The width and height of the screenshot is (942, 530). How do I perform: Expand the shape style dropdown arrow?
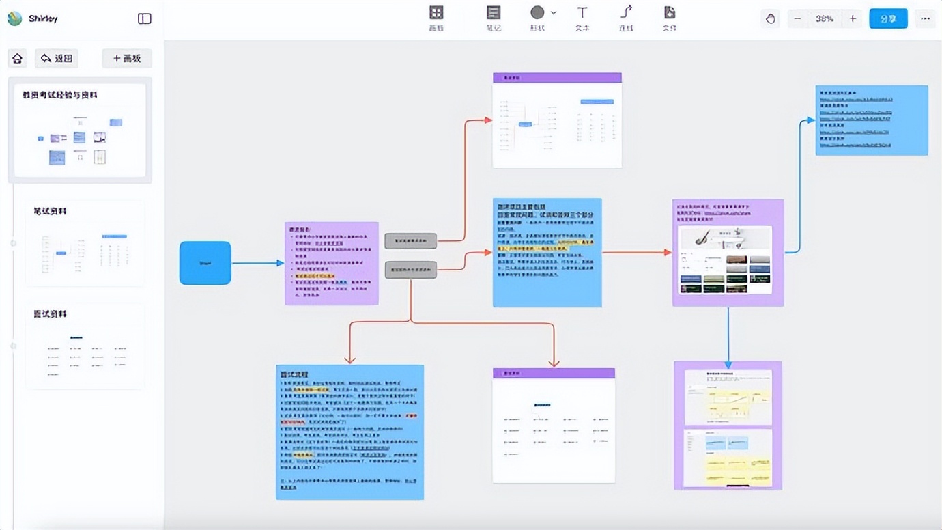(553, 13)
